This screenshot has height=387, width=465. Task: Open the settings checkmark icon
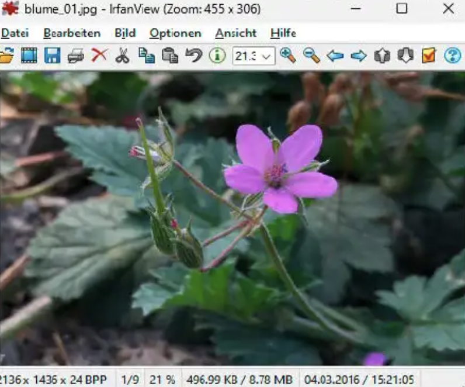click(x=429, y=56)
